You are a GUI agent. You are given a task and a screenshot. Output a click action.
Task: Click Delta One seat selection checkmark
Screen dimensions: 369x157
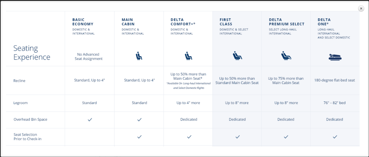[x=335, y=137]
